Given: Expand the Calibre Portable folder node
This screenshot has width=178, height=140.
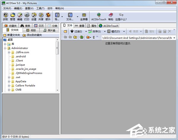Looking at the screenshot, I should pos(9,86).
